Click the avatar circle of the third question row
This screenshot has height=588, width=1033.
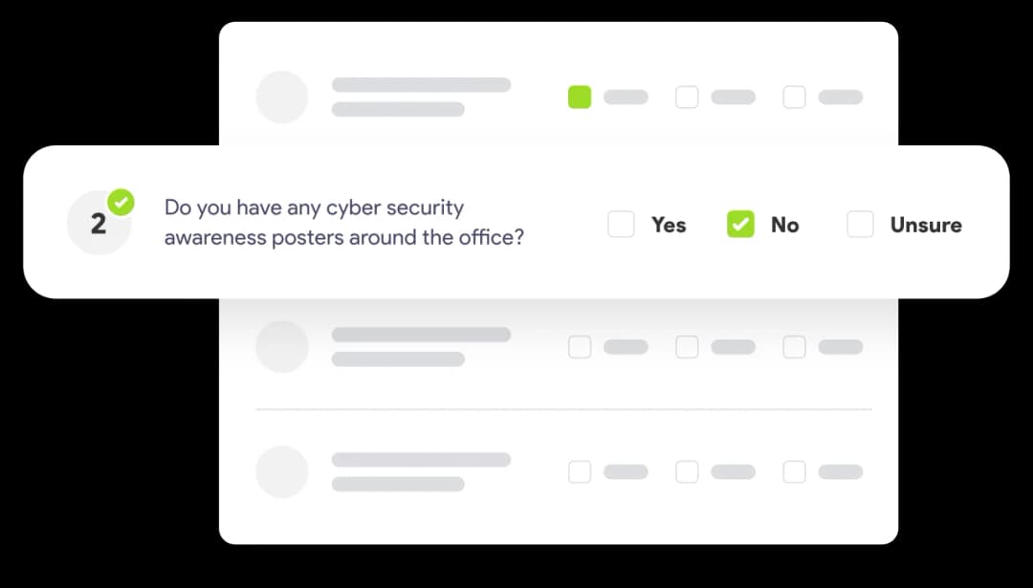[x=282, y=346]
